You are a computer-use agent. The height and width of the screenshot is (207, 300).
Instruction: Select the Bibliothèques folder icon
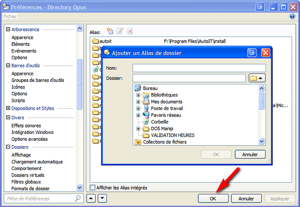[x=146, y=95]
